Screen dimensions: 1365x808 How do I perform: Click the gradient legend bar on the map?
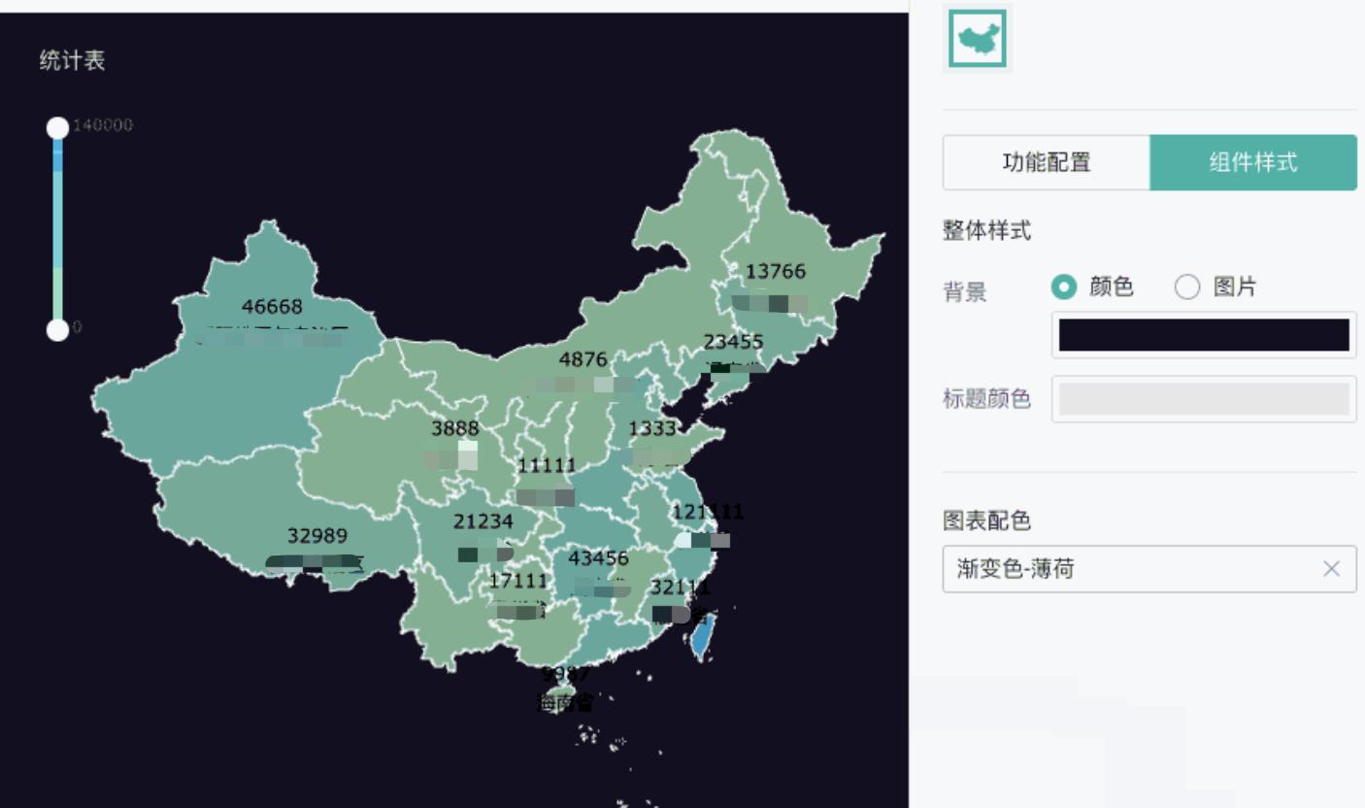coord(58,230)
